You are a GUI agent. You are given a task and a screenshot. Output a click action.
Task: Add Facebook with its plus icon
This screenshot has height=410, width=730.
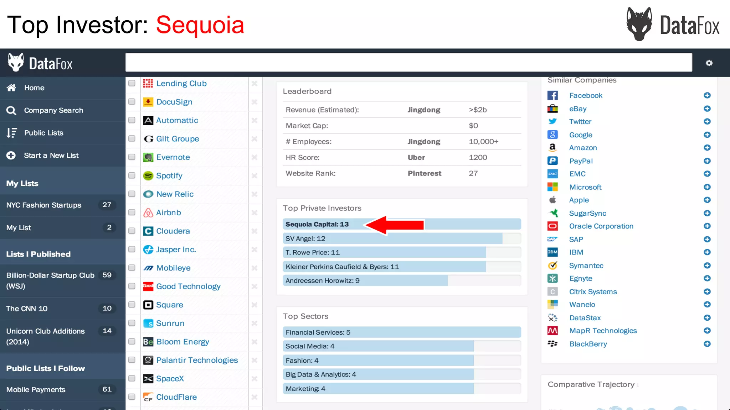(707, 95)
